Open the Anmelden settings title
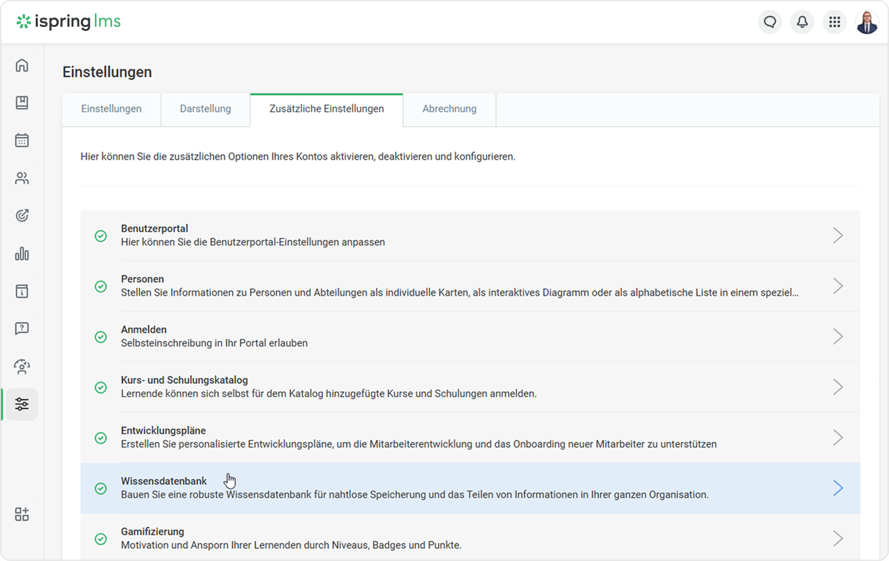The image size is (889, 561). point(144,330)
